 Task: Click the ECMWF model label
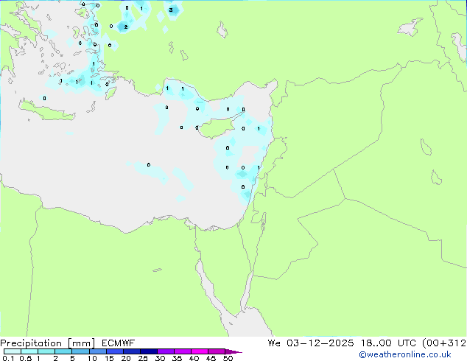pos(119,343)
